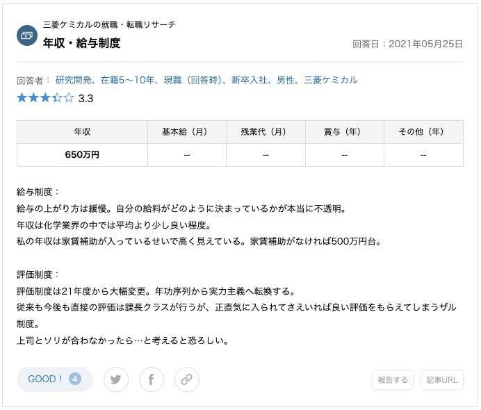The image size is (481, 410).
Task: Click the 給与制度： section label
Action: coord(38,192)
